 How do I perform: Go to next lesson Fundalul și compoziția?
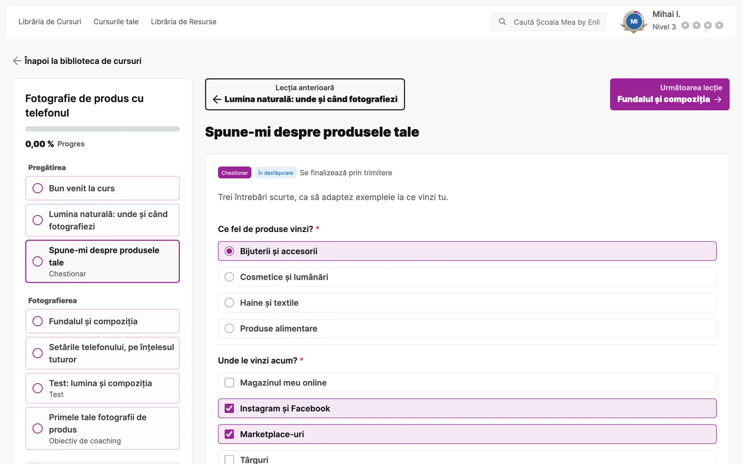point(670,94)
